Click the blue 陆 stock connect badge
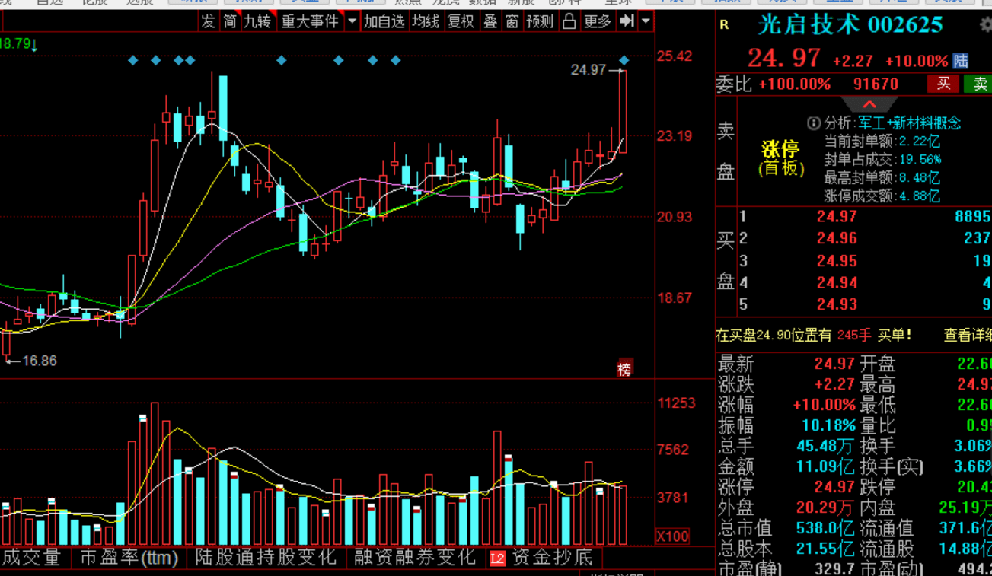Screen dimensions: 992x576 click(x=961, y=61)
